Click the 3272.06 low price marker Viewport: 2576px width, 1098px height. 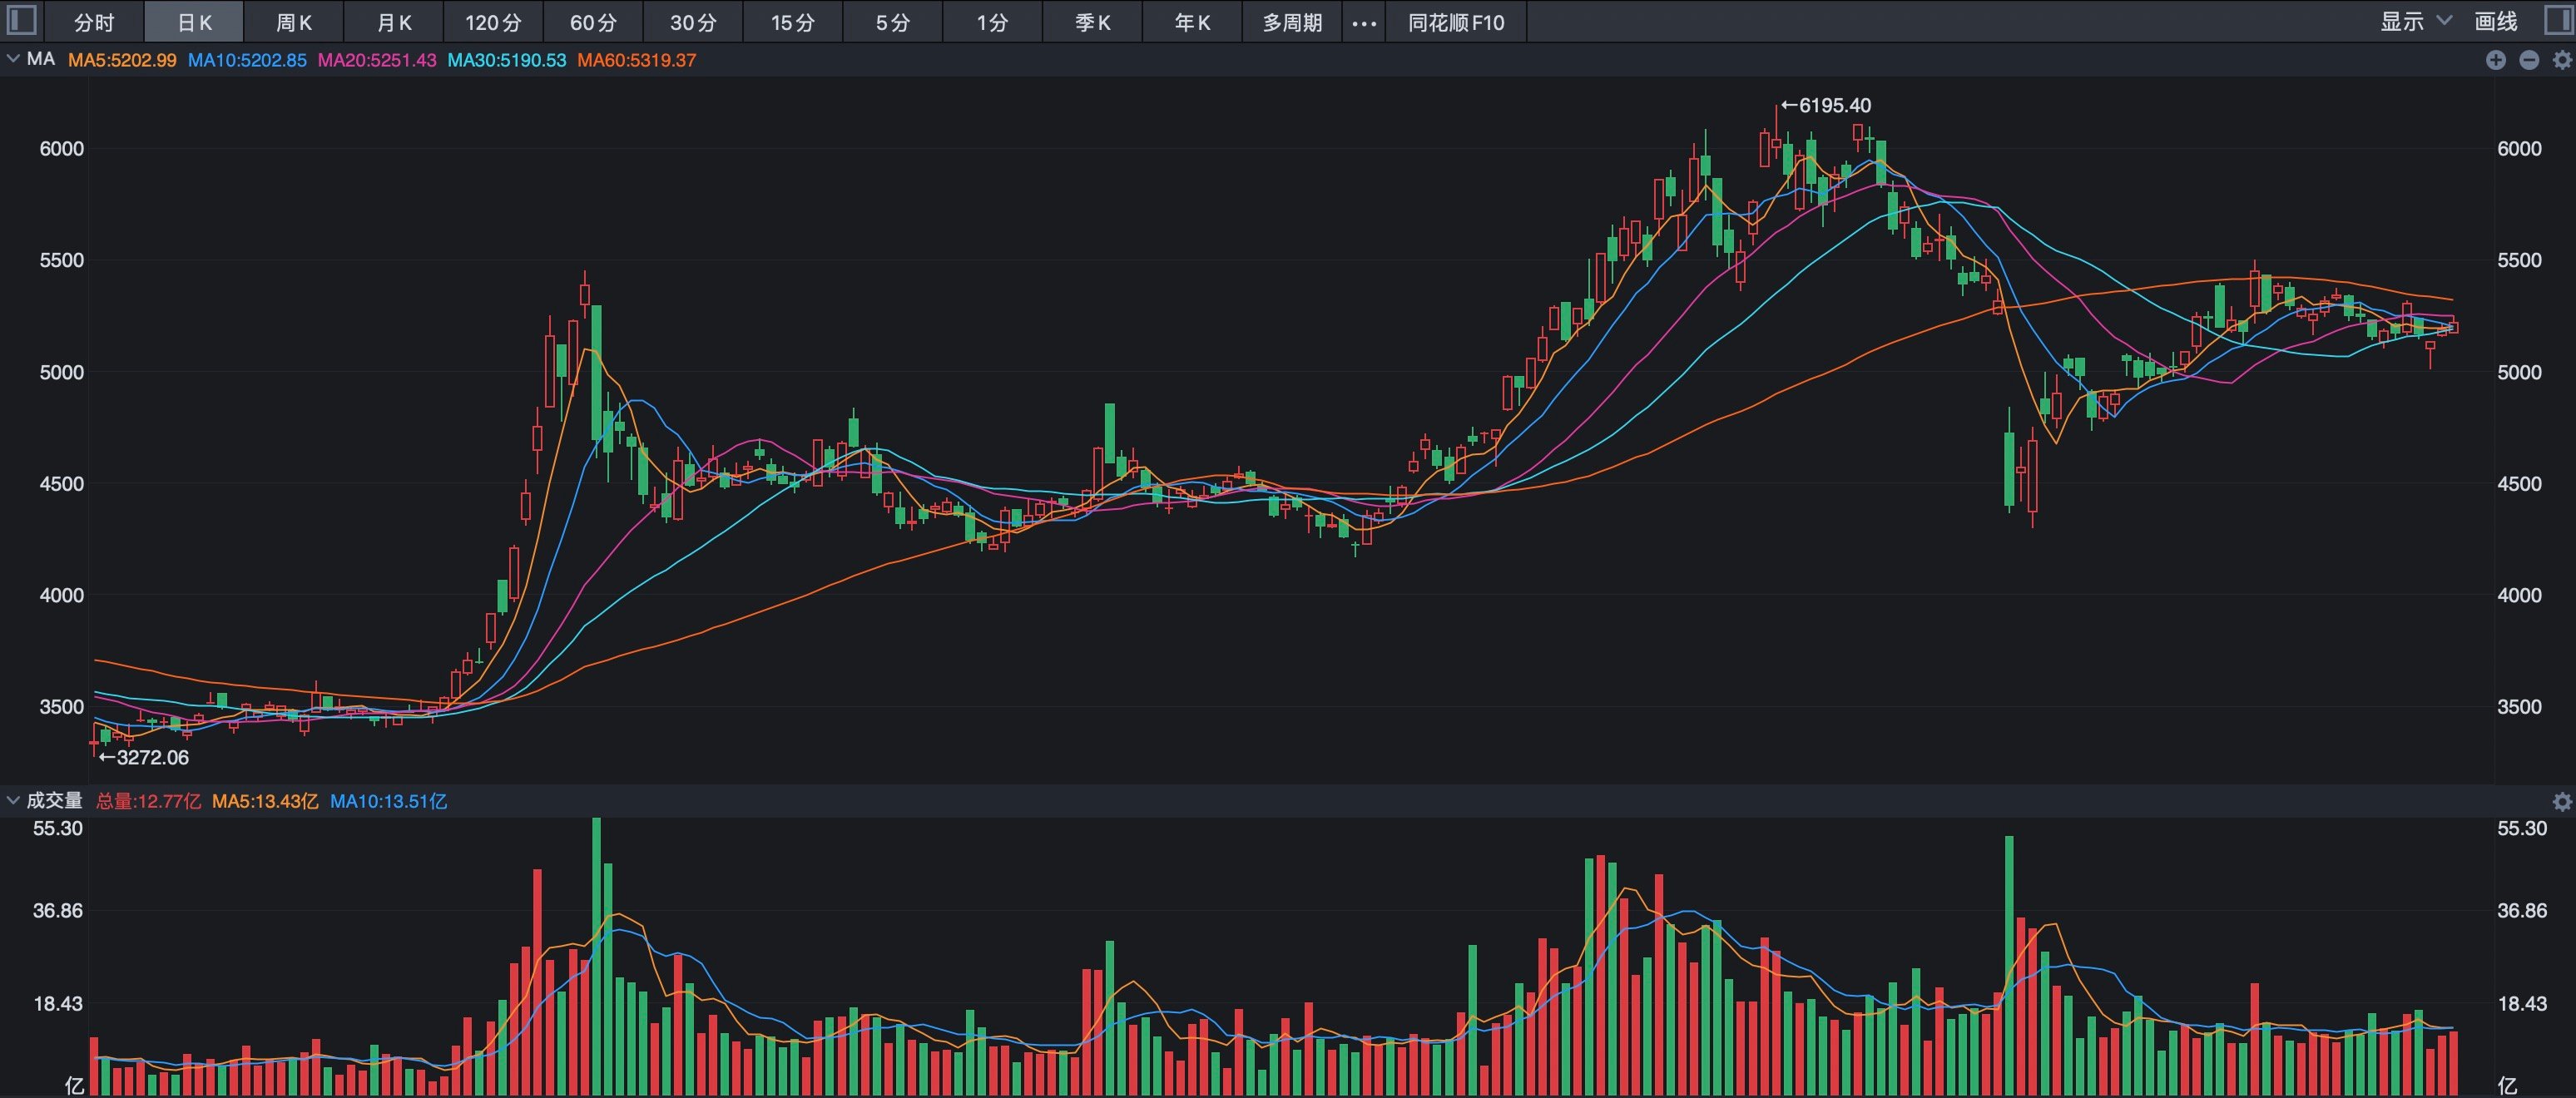tap(144, 757)
